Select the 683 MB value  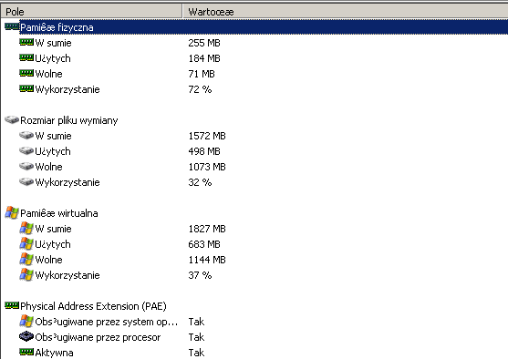pyautogui.click(x=204, y=244)
